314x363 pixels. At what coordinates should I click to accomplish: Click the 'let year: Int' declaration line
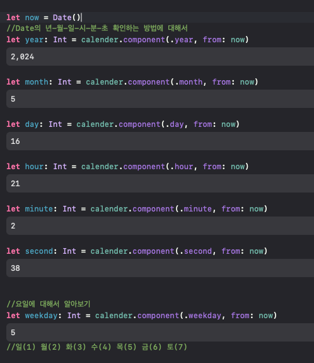[127, 40]
